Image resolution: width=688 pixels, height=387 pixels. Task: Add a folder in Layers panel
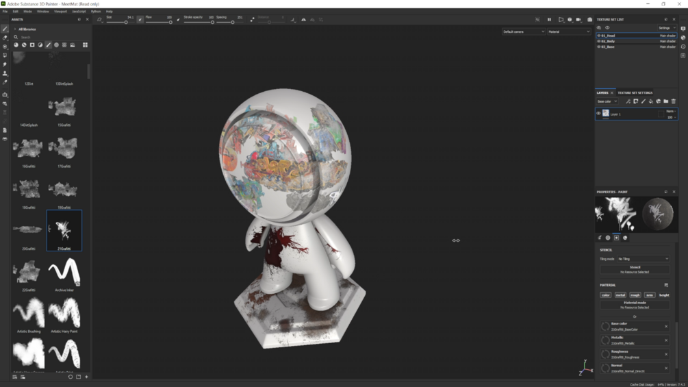click(665, 101)
